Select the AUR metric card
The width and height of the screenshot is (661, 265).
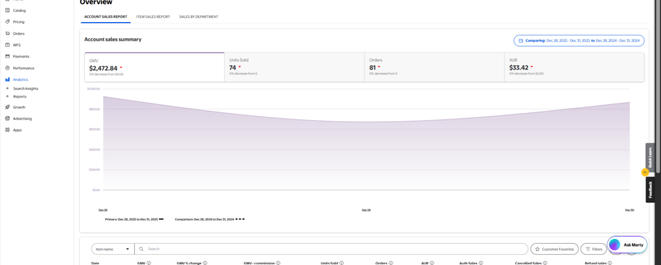tap(574, 67)
